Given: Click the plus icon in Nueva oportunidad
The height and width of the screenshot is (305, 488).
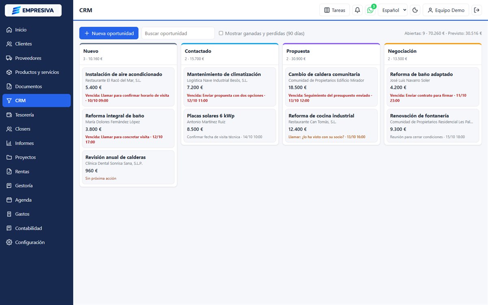Looking at the screenshot, I should click(87, 33).
